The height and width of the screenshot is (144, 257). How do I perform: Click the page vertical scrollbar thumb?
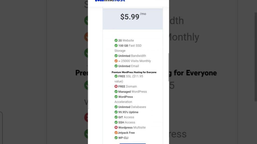(168, 67)
